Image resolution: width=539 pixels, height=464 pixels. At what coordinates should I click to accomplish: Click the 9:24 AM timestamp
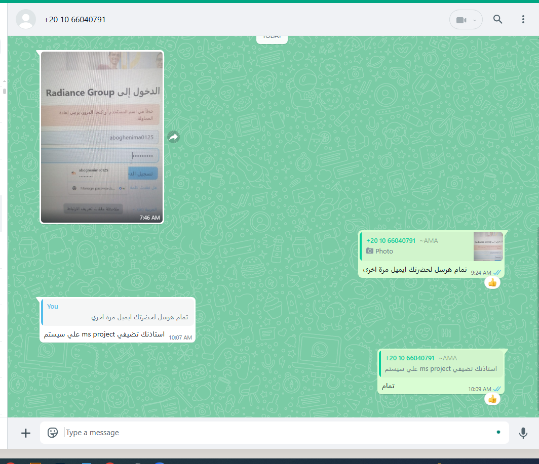coord(481,273)
